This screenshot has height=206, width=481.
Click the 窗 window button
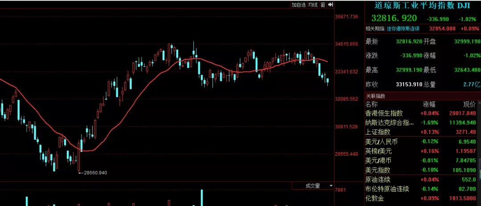(x=323, y=4)
